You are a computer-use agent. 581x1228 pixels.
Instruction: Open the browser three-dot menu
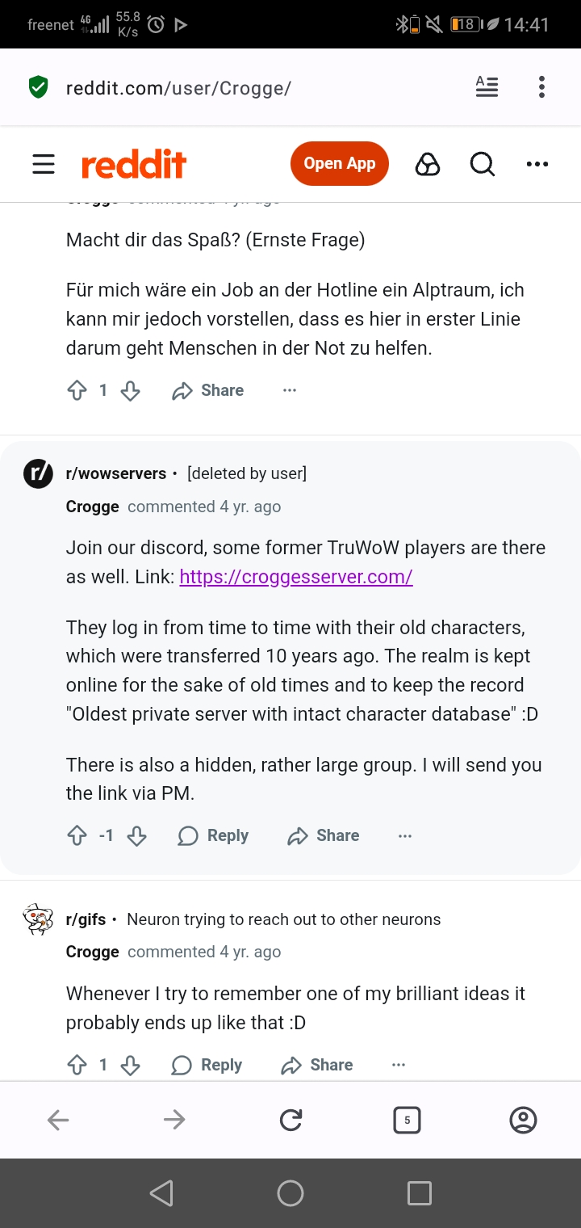click(541, 87)
